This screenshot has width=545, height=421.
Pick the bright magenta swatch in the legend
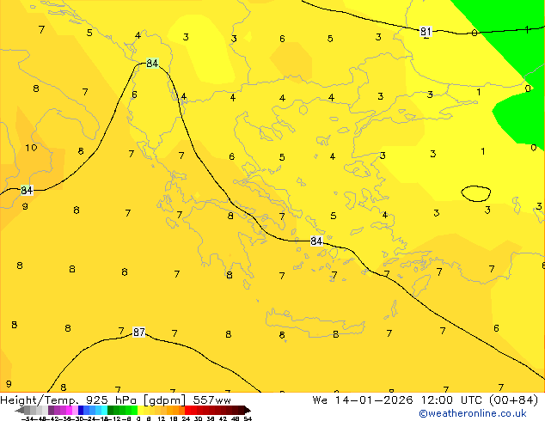click(69, 410)
